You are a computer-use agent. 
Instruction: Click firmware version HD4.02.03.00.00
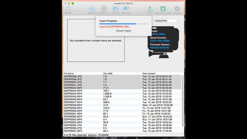pyautogui.click(x=160, y=48)
